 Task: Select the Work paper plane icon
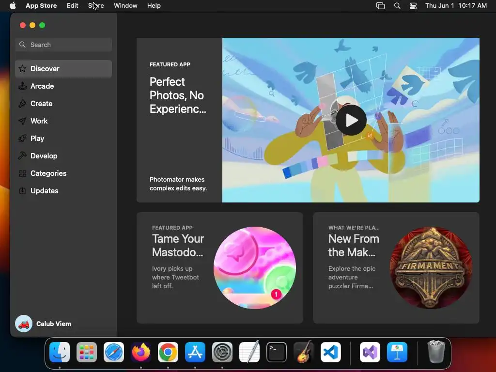(x=22, y=121)
